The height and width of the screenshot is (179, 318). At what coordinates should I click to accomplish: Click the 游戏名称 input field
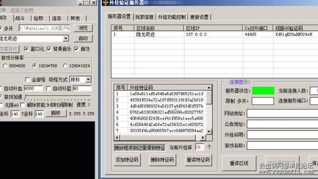coord(282,146)
